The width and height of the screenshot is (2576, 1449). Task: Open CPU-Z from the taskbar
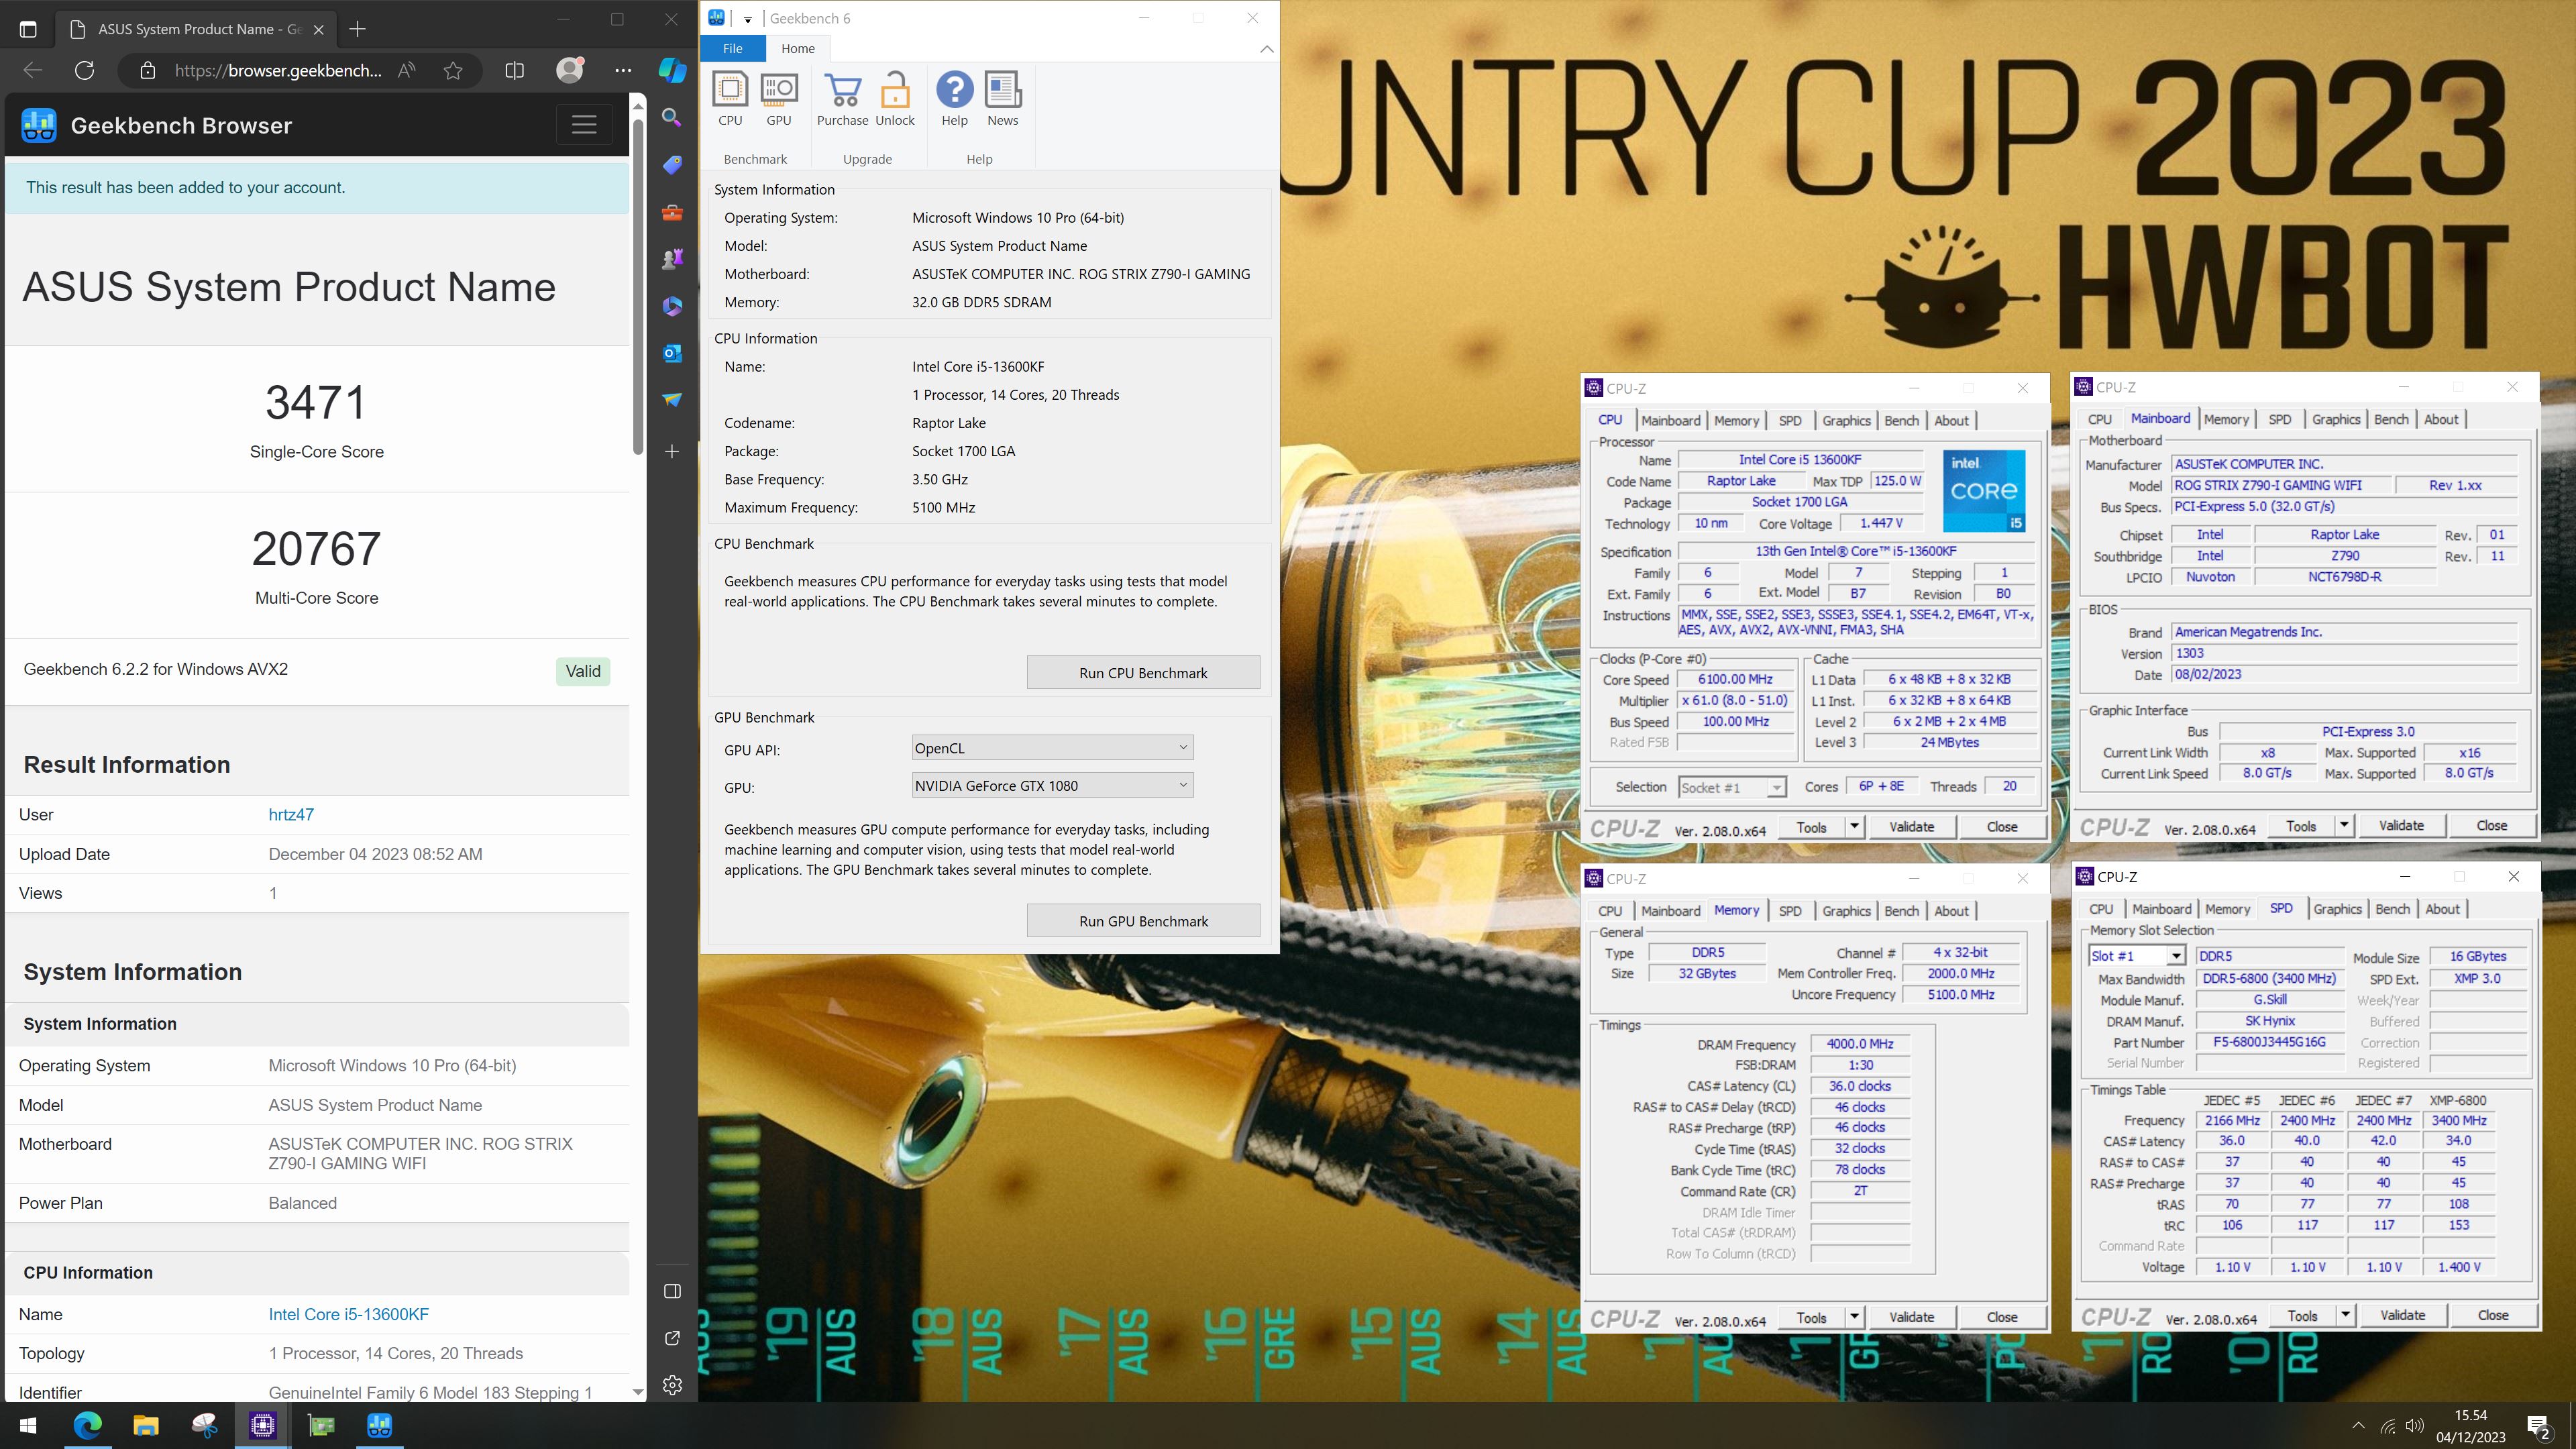(x=263, y=1425)
